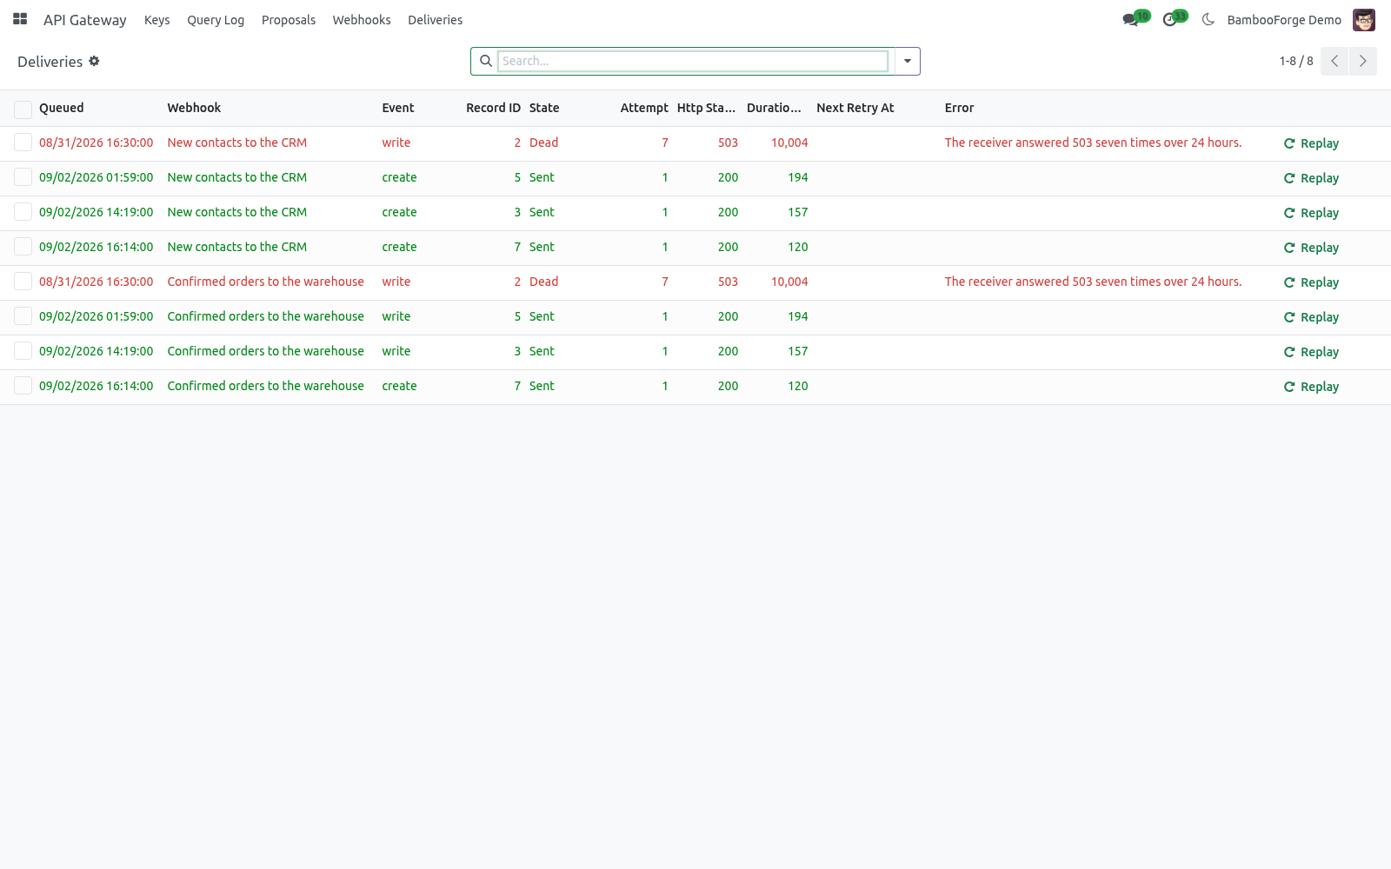Image resolution: width=1391 pixels, height=869 pixels.
Task: Sort by the State column header
Action: click(544, 108)
